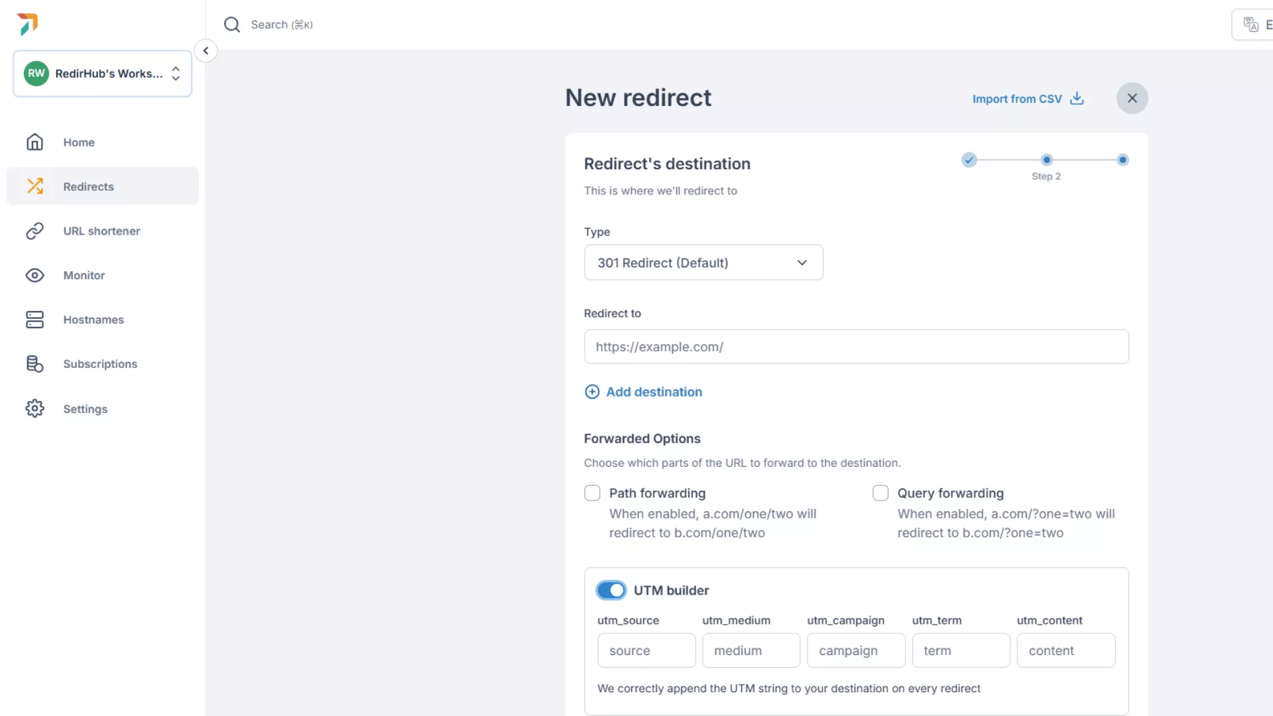The width and height of the screenshot is (1273, 716).
Task: Click the URL shortener link icon
Action: click(34, 231)
